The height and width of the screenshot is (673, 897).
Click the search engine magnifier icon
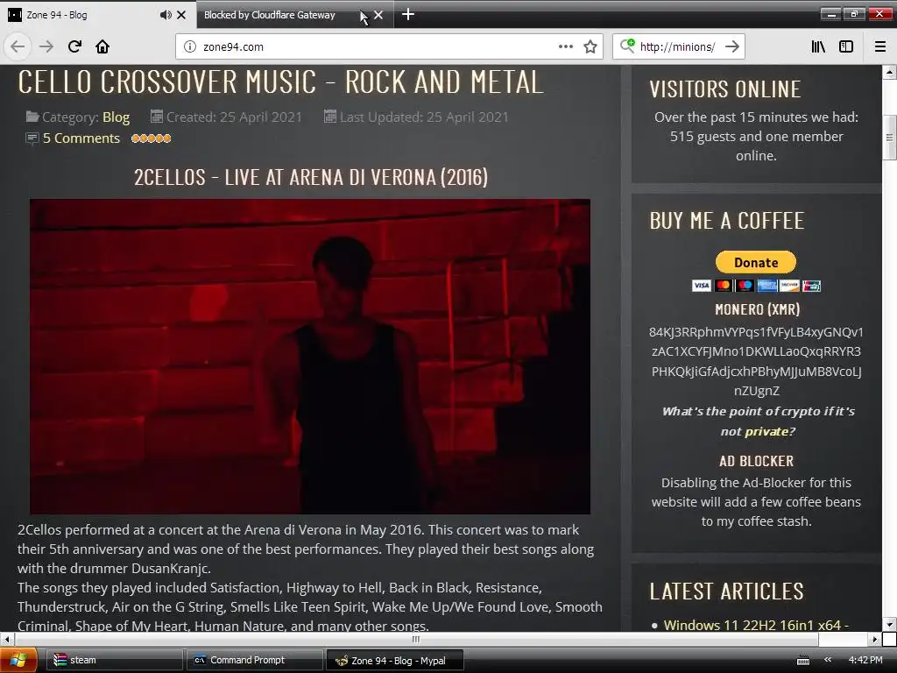click(x=627, y=46)
